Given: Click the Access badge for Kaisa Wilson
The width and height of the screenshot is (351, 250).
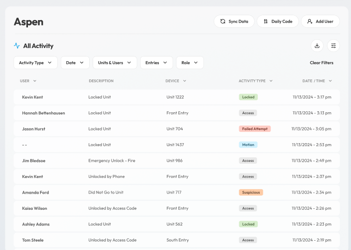Looking at the screenshot, I should pyautogui.click(x=248, y=208).
